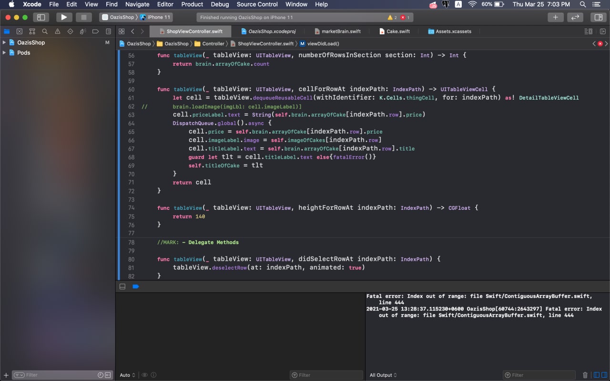Image resolution: width=610 pixels, height=381 pixels.
Task: Open the Source Control navigator icon
Action: coord(20,31)
